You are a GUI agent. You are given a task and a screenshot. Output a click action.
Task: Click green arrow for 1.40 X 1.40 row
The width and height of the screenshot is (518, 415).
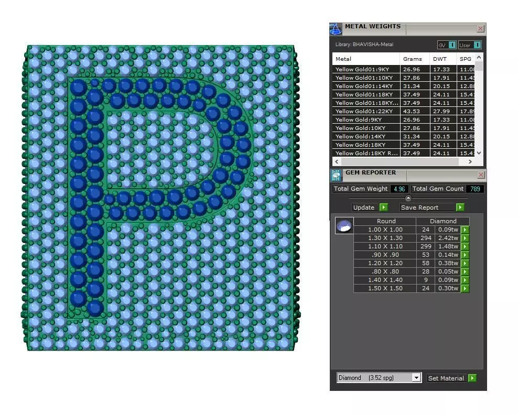click(465, 280)
